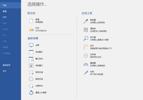143x100 pixels.
Task: Click the 任意形状 text label
Action: (39, 86)
